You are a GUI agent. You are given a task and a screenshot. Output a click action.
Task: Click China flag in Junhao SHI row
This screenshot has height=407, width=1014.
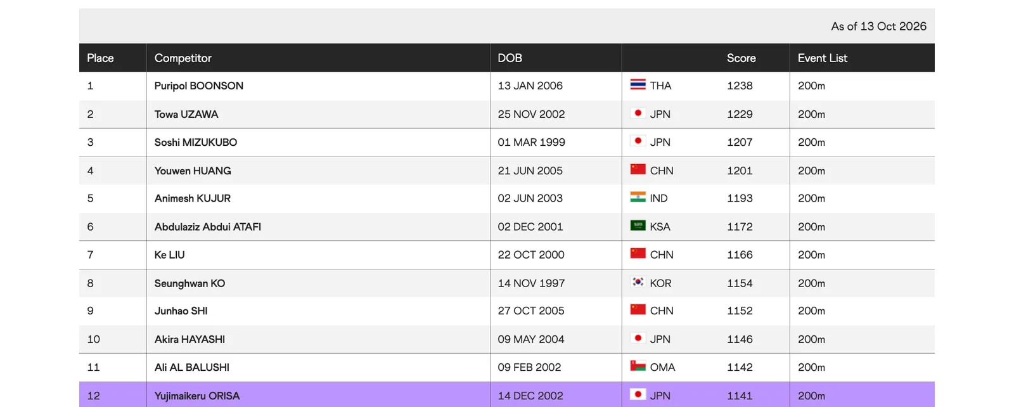click(x=638, y=309)
